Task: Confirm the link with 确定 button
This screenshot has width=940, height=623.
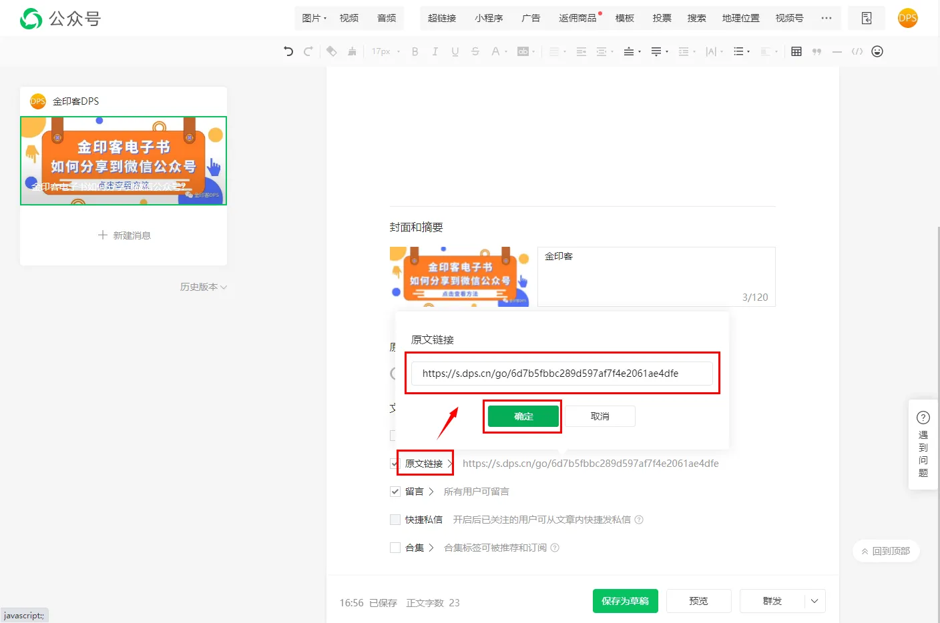Action: coord(523,416)
